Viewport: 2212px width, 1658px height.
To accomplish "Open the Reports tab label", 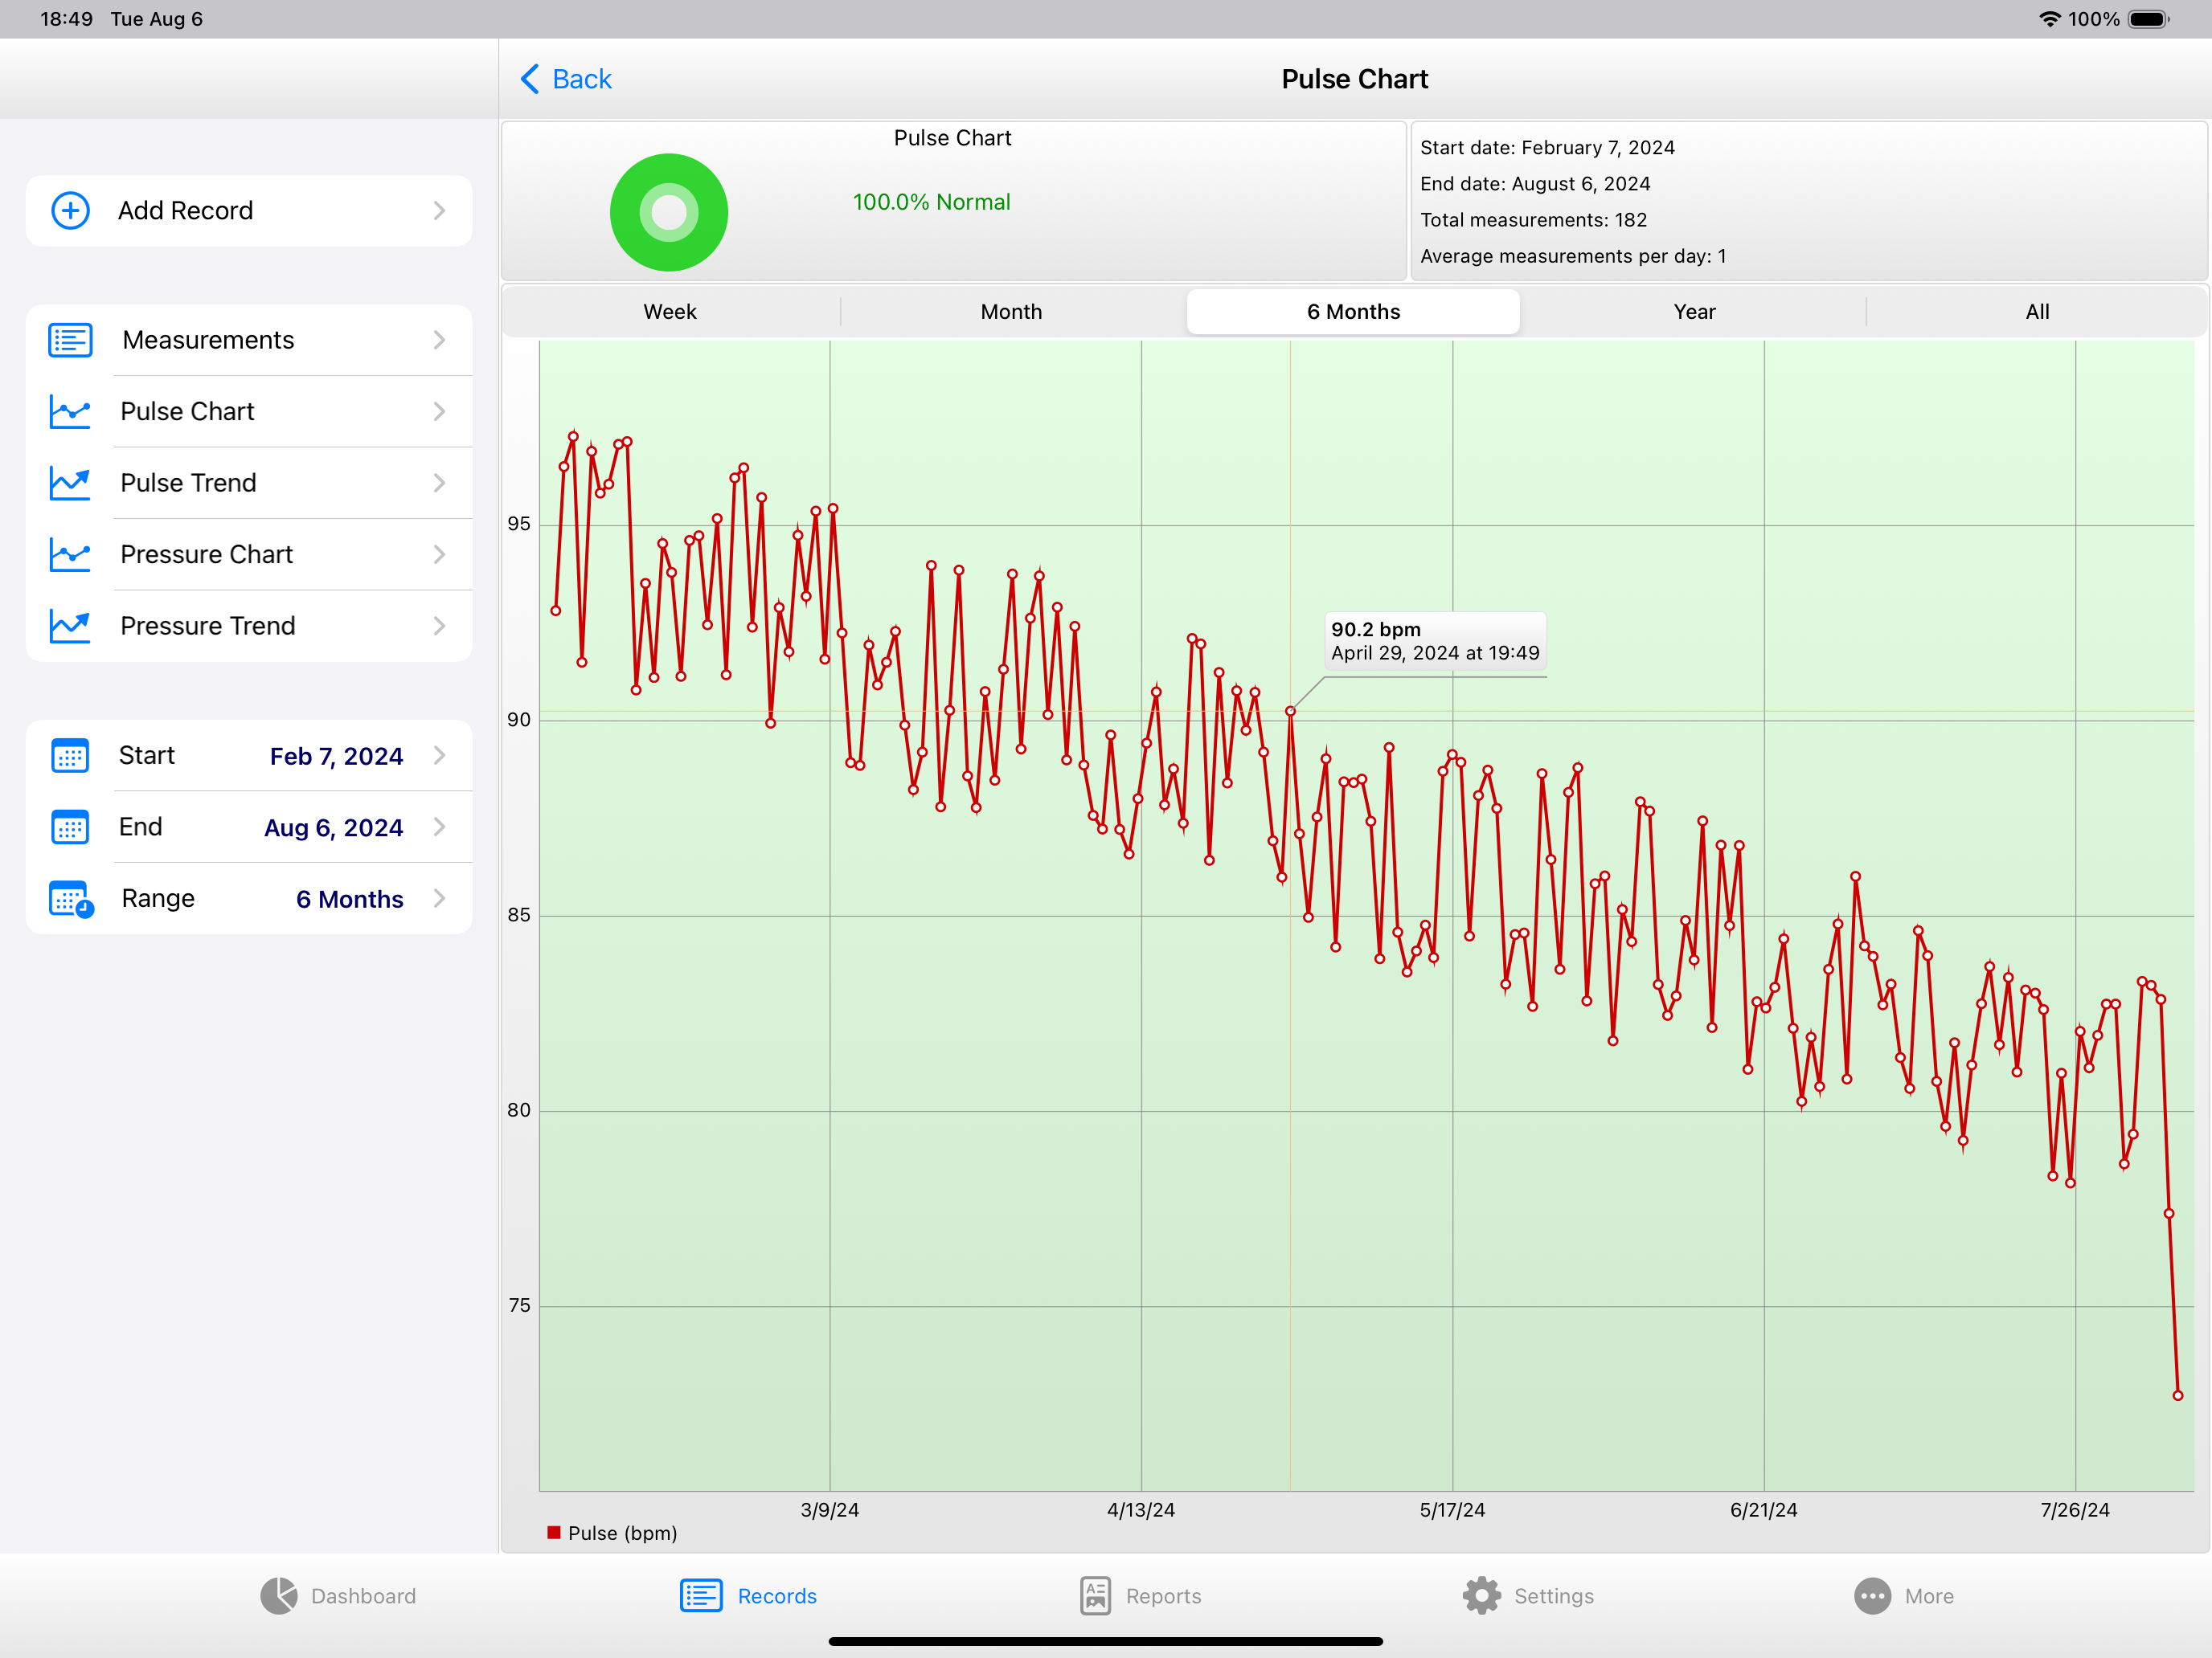I will click(x=1163, y=1596).
